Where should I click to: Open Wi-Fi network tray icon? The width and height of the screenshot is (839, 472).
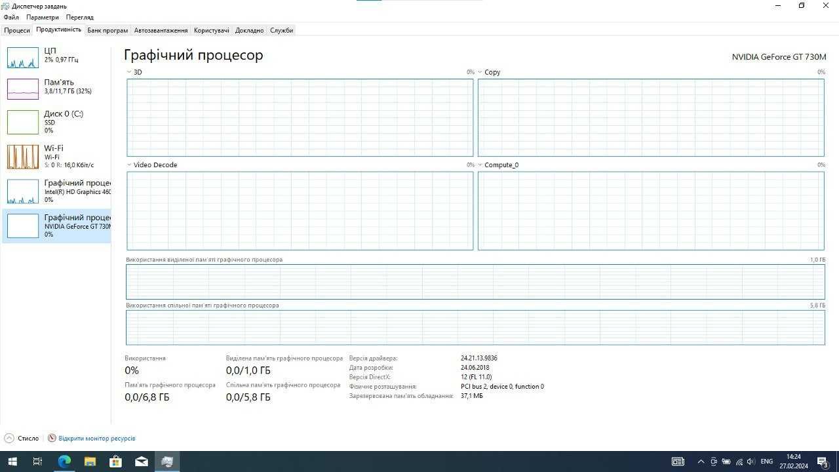(739, 462)
